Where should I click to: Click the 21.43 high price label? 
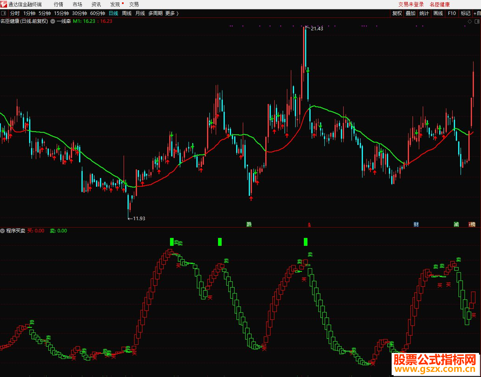[x=317, y=28]
